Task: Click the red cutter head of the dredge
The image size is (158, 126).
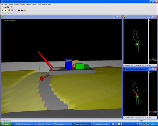Action: (42, 79)
